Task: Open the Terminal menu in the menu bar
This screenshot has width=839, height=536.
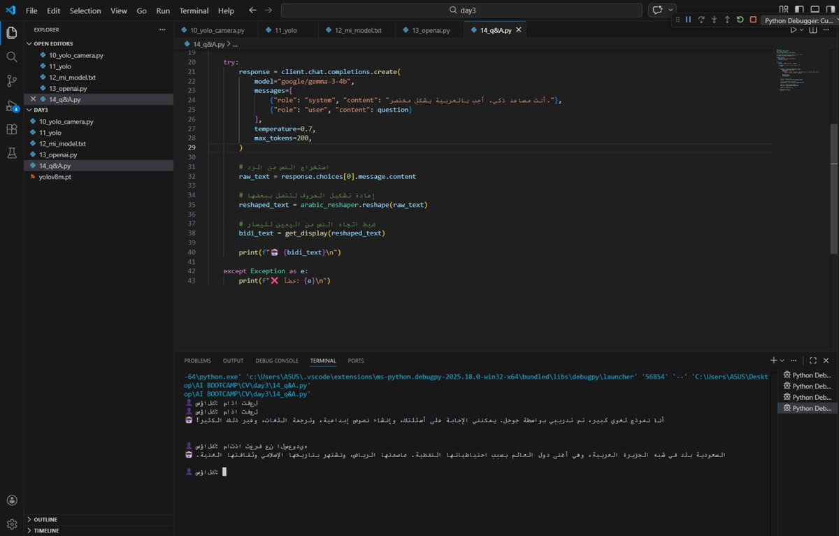Action: click(x=194, y=10)
